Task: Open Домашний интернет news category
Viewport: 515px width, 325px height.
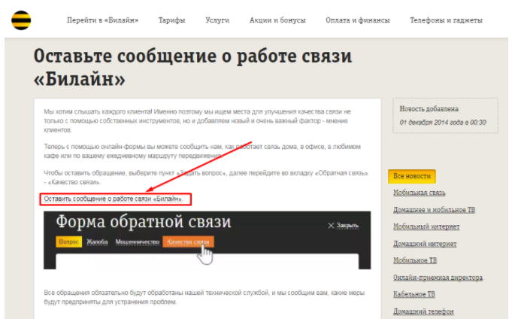Action: (x=425, y=244)
